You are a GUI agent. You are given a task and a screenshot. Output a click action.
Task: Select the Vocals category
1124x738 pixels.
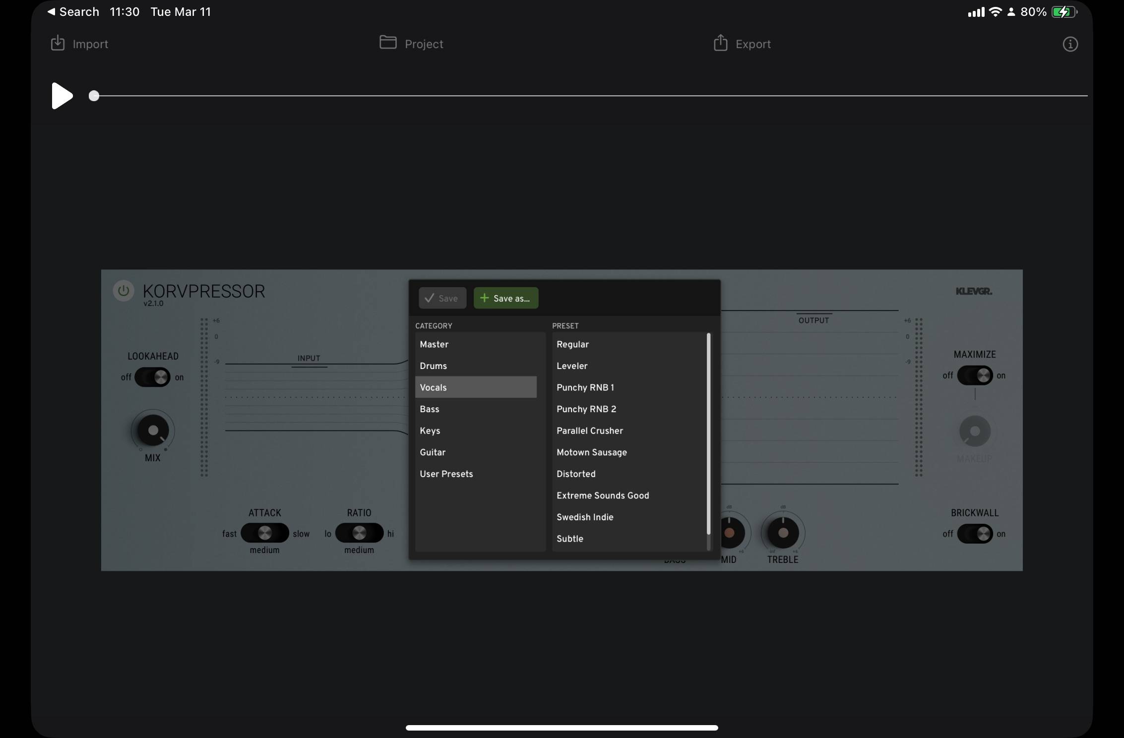point(476,387)
